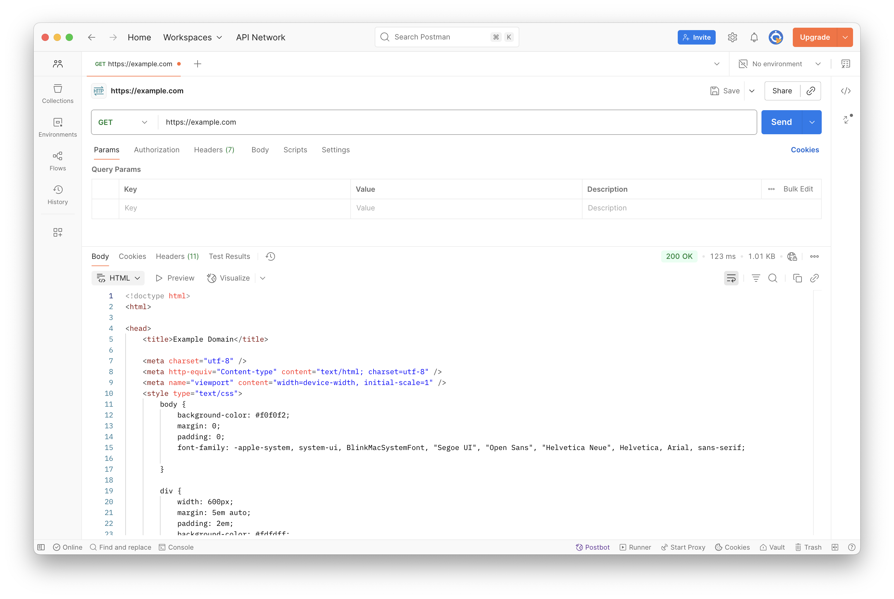894x599 pixels.
Task: Open the Collections sidebar panel
Action: [58, 94]
